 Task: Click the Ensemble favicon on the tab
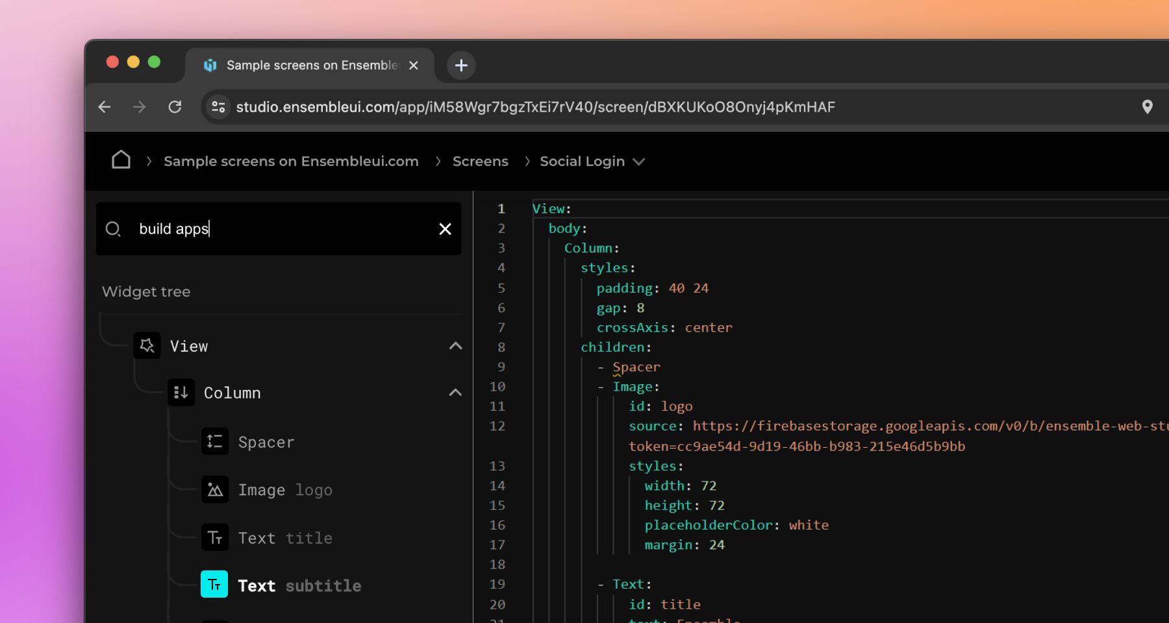pos(210,66)
